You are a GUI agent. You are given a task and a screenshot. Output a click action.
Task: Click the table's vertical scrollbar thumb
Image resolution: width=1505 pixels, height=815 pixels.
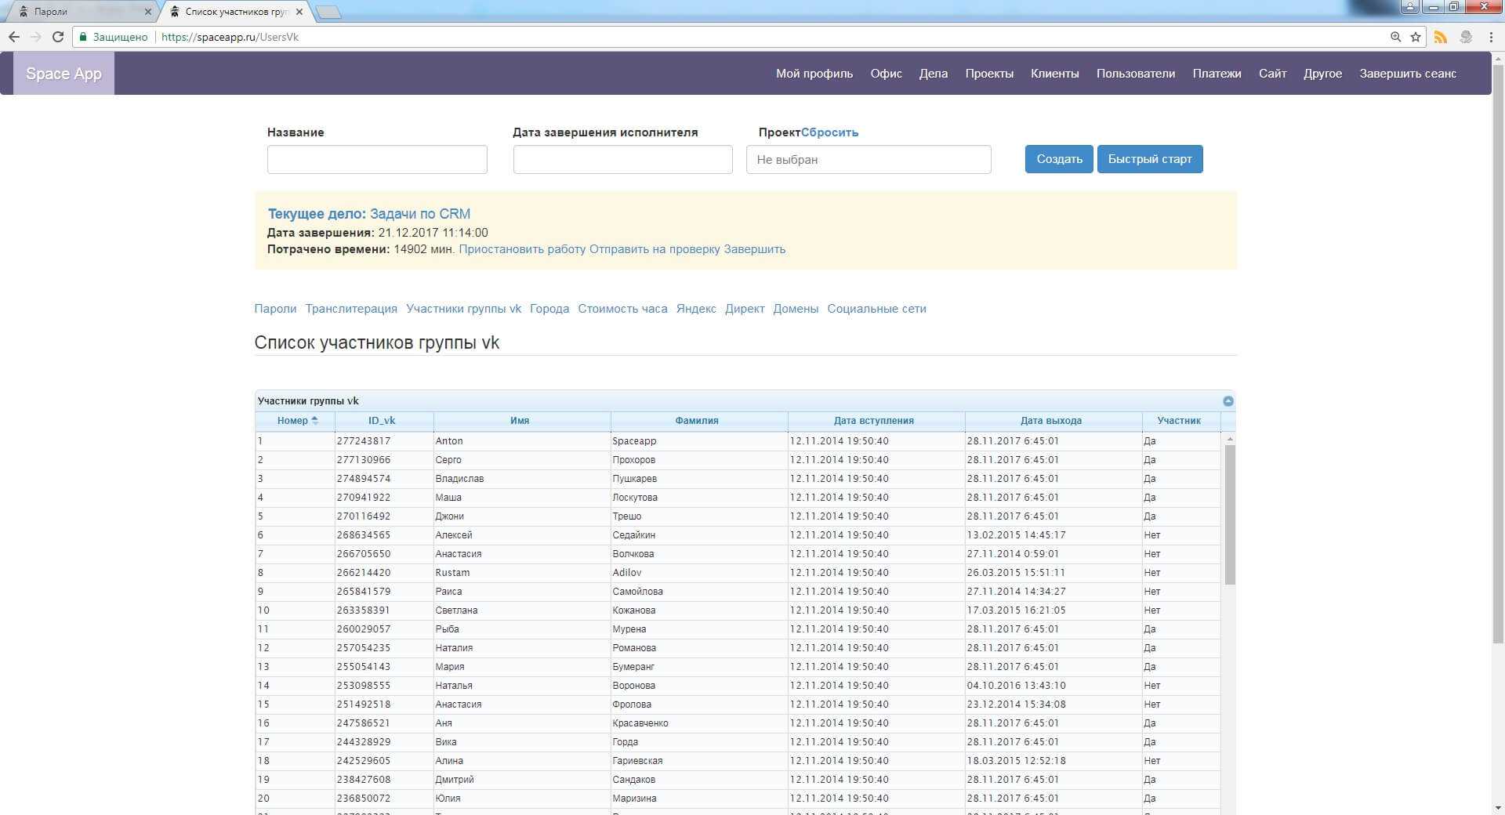click(x=1229, y=513)
